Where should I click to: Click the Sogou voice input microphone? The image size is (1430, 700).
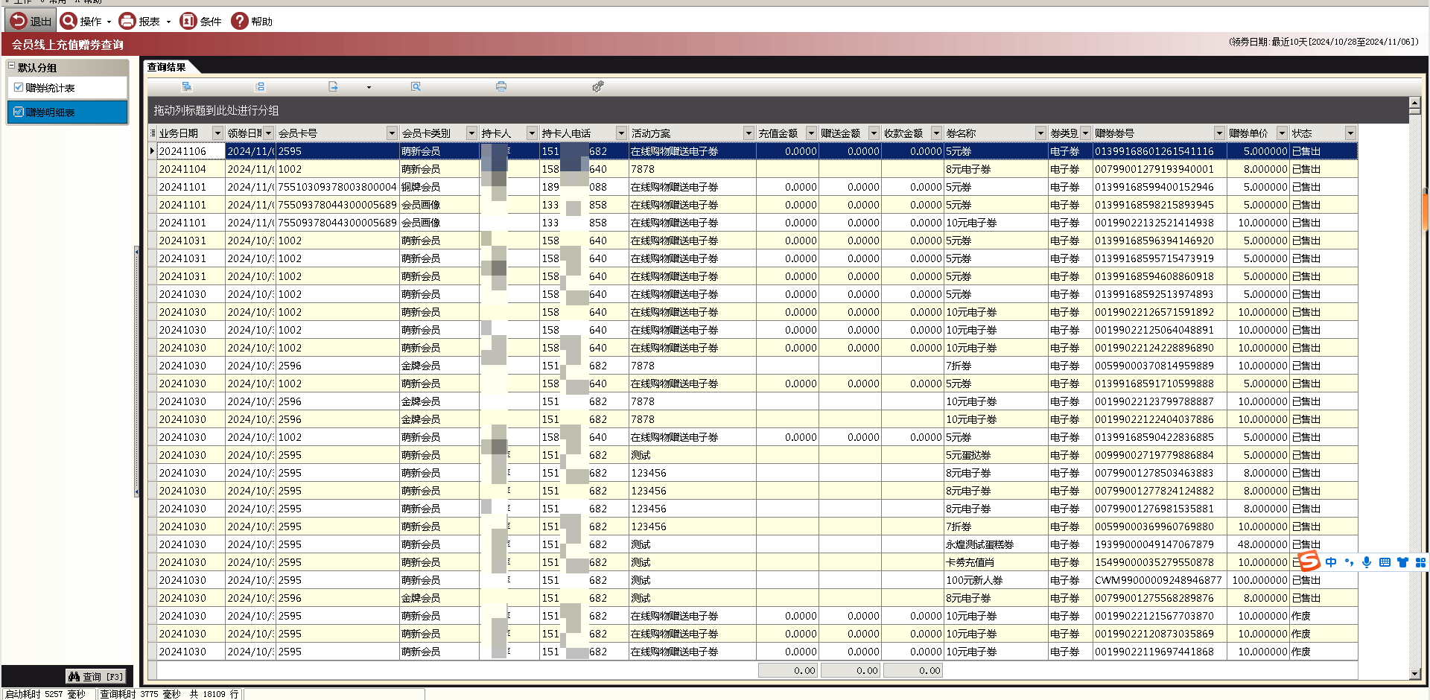[1367, 562]
